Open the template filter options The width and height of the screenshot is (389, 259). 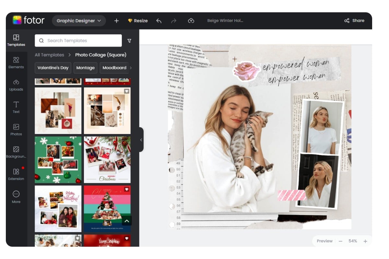coord(129,40)
